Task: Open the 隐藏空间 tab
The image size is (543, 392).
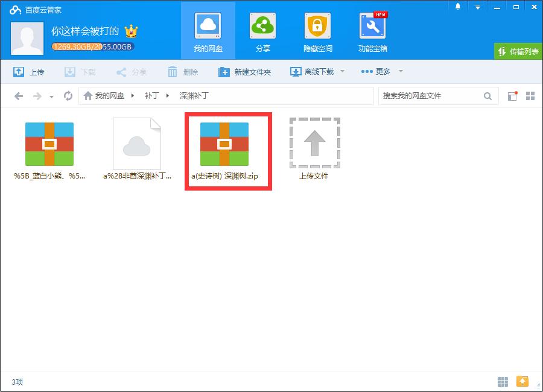Action: pos(317,31)
